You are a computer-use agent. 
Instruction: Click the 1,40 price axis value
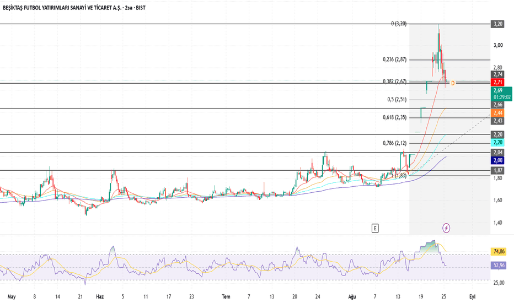tap(498, 223)
